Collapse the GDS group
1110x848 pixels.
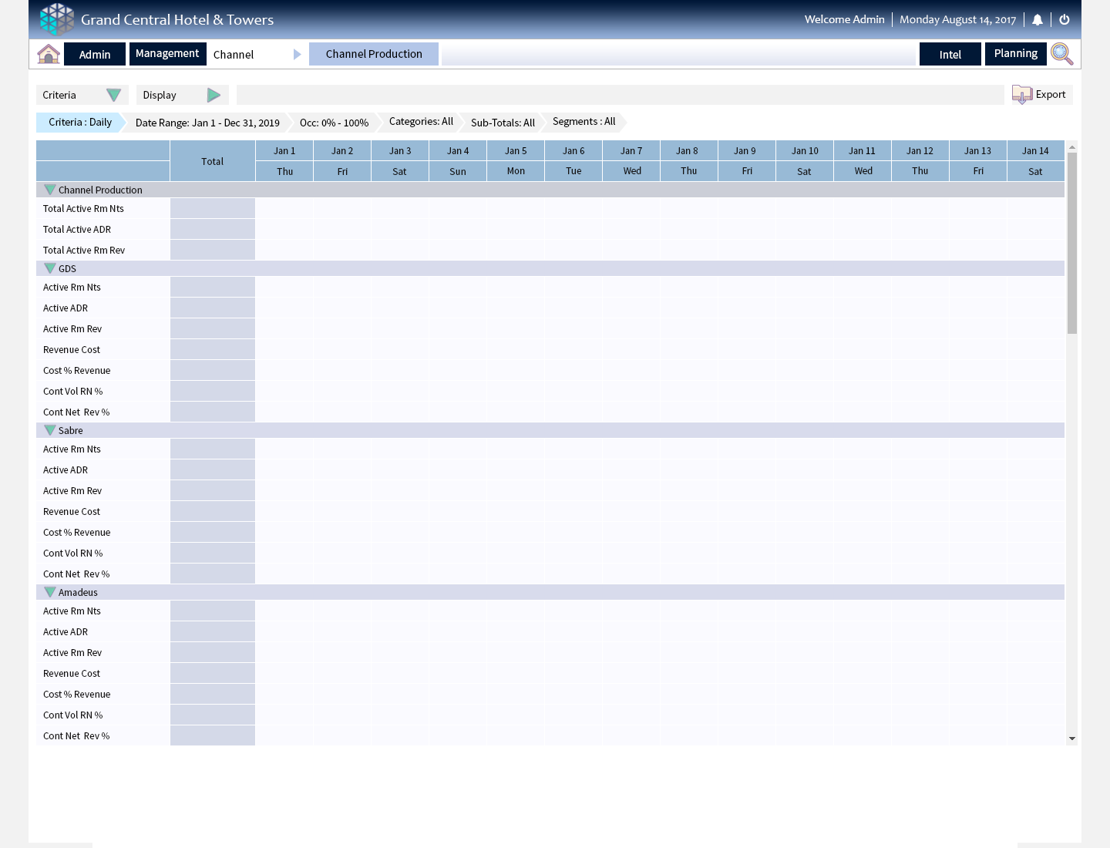click(x=50, y=268)
